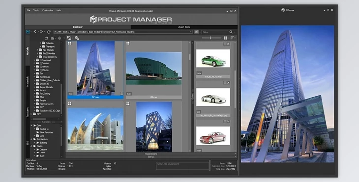
Task: Click the globe-like circle icon above folder tree
Action: coord(60,38)
